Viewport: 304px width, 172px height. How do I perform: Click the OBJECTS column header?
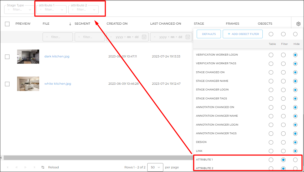(265, 24)
